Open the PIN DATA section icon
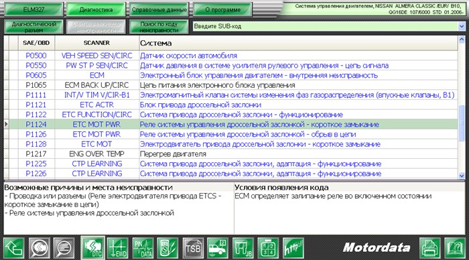This screenshot has height=260, width=469. point(143,248)
